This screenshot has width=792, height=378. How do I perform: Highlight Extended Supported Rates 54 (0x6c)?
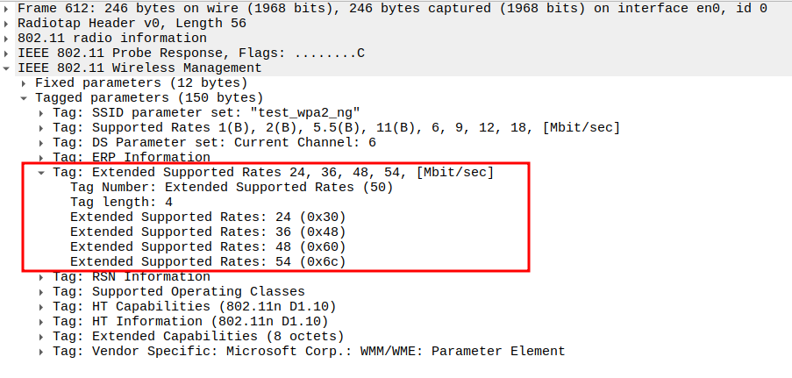point(209,261)
